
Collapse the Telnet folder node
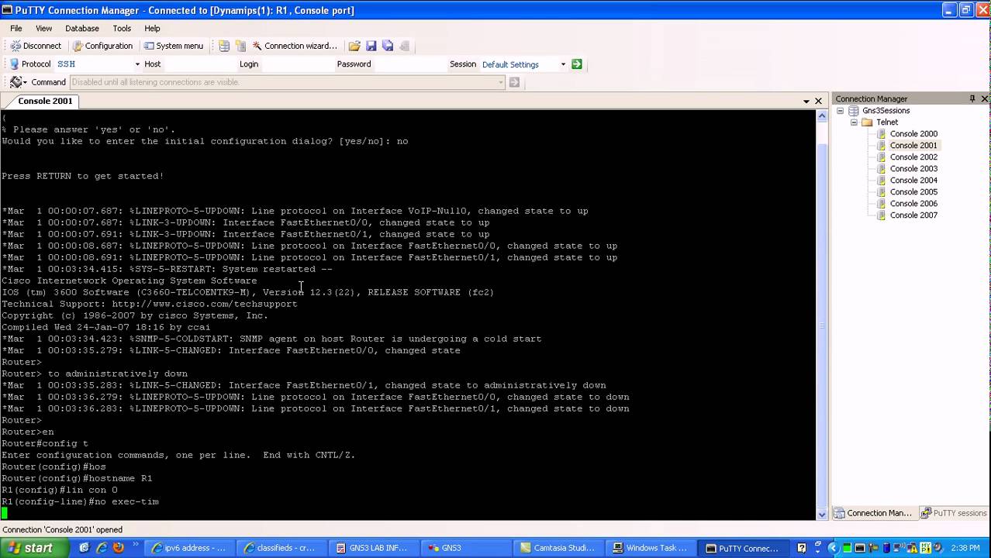[854, 122]
